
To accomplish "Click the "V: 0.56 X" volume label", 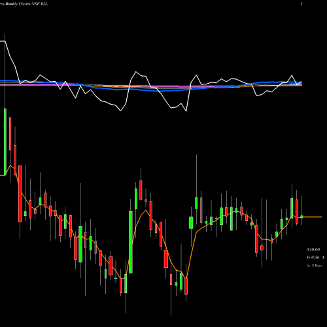I will coord(315,258).
